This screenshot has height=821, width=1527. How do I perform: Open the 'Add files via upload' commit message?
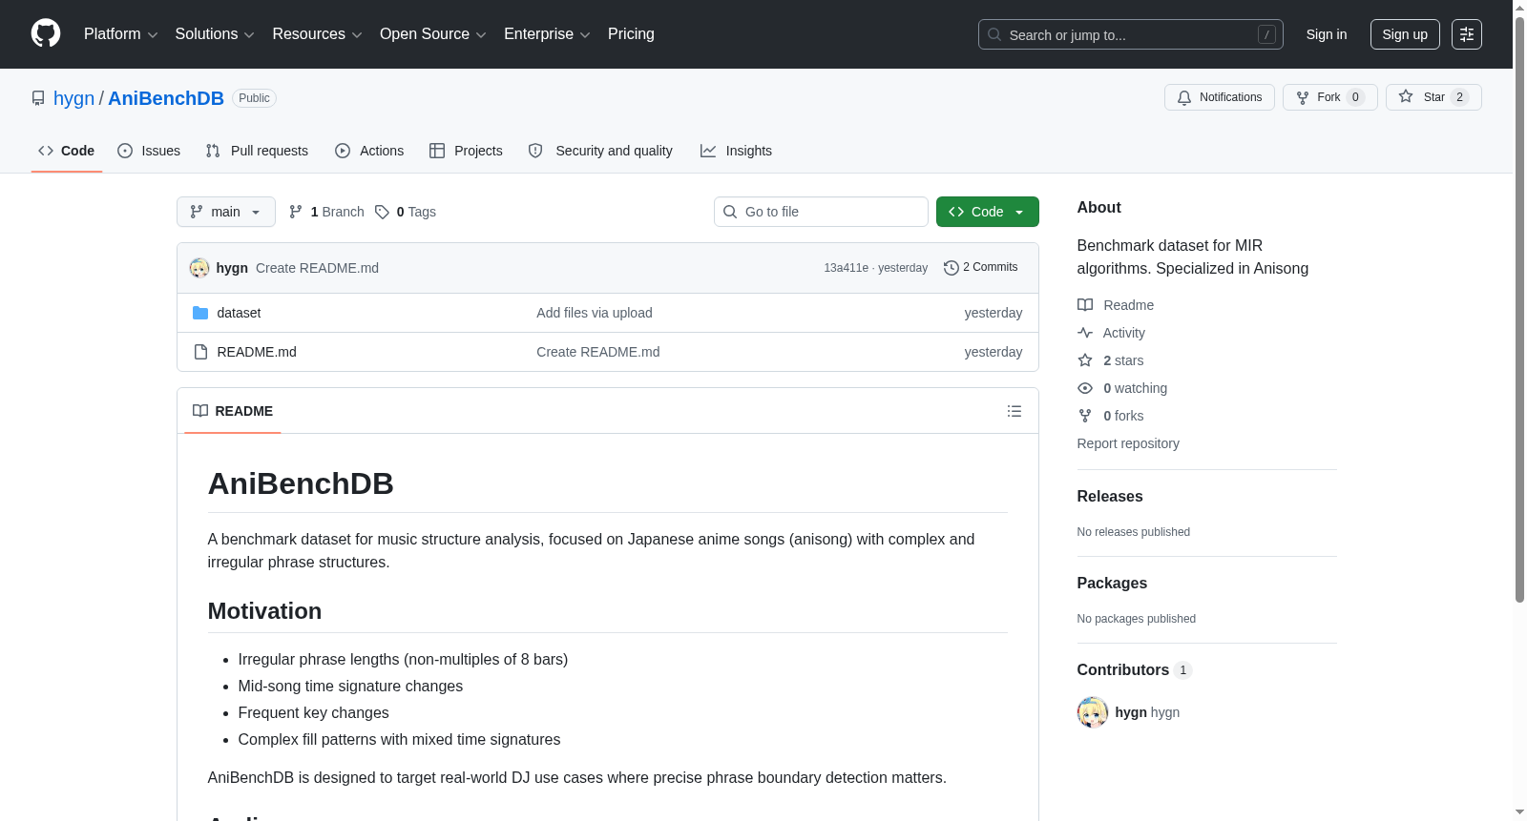(595, 313)
